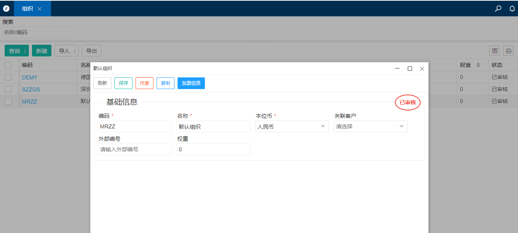Click the printer icon
518x233 pixels.
(508, 51)
